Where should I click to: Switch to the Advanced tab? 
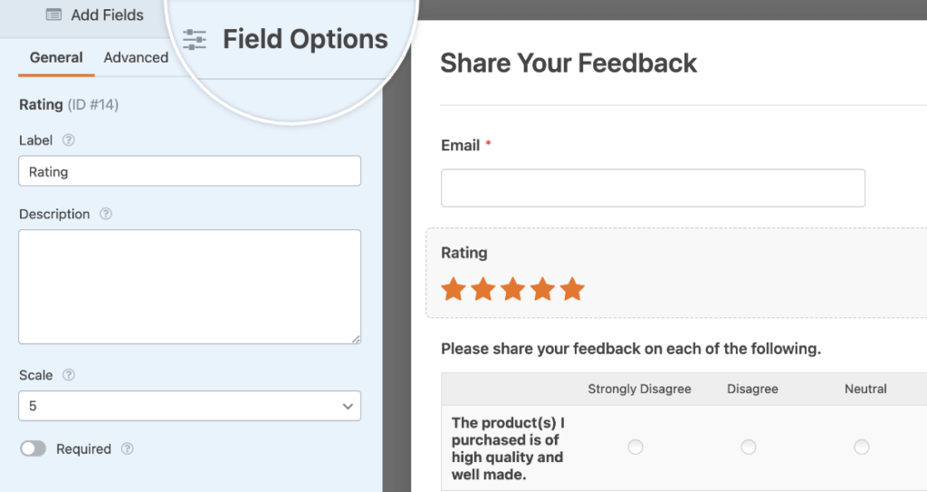(136, 58)
